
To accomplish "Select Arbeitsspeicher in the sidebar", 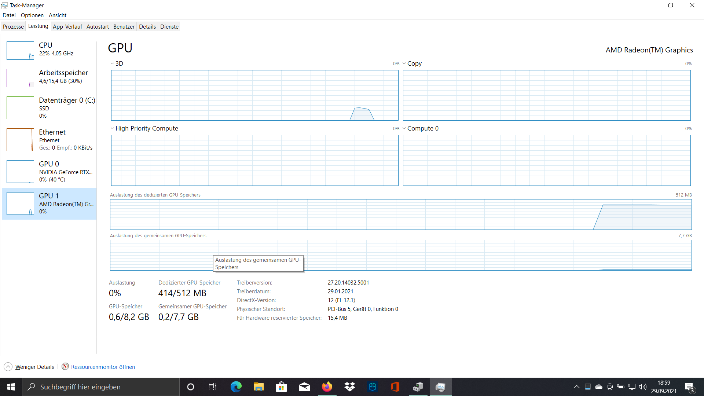I will 49,78.
